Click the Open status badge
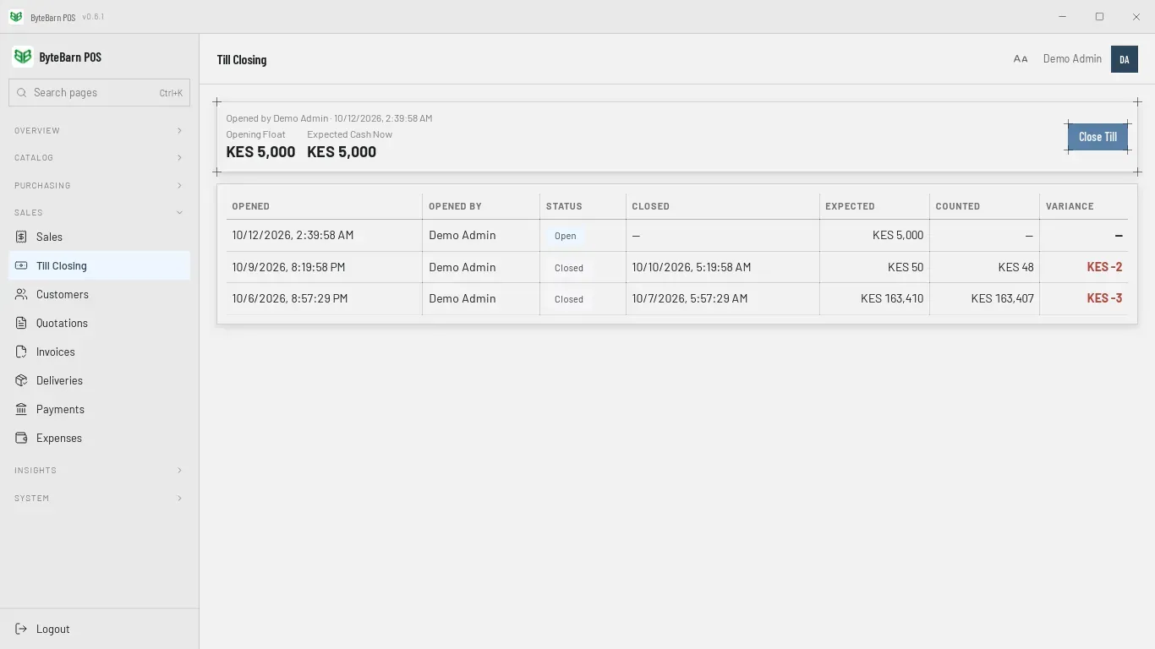Viewport: 1155px width, 649px height. (x=565, y=236)
